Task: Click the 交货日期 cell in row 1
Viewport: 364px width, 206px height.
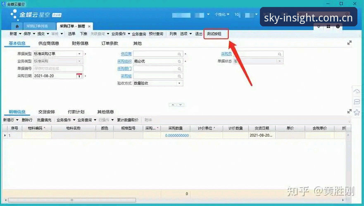Action: point(262,136)
